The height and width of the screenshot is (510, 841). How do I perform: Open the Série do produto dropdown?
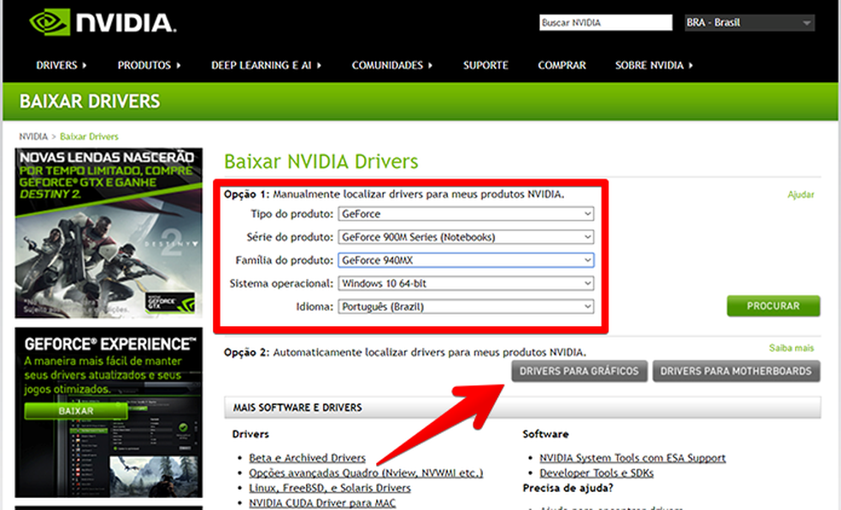[x=466, y=237]
